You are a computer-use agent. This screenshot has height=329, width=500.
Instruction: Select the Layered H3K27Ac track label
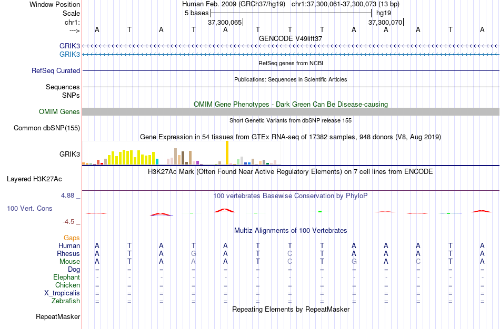[34, 179]
